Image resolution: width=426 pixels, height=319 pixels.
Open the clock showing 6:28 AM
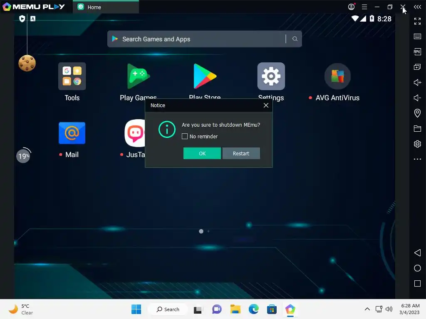(410, 309)
